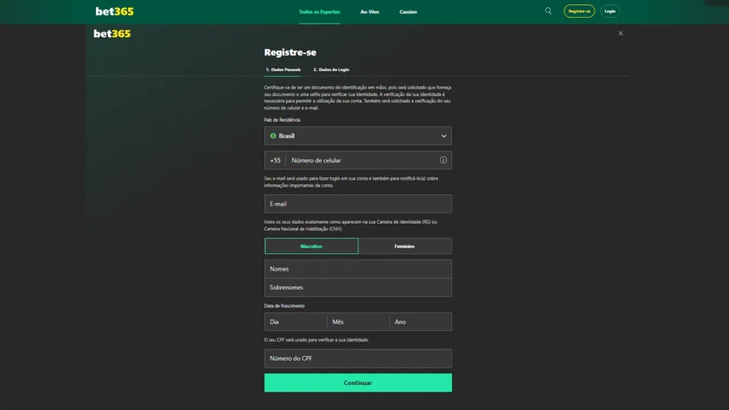Click the Número do CPF field
Viewport: 729px width, 410px height.
point(358,358)
